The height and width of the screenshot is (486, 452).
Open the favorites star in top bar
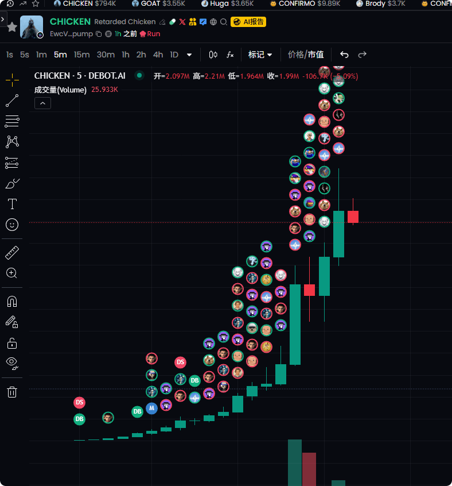[36, 3]
